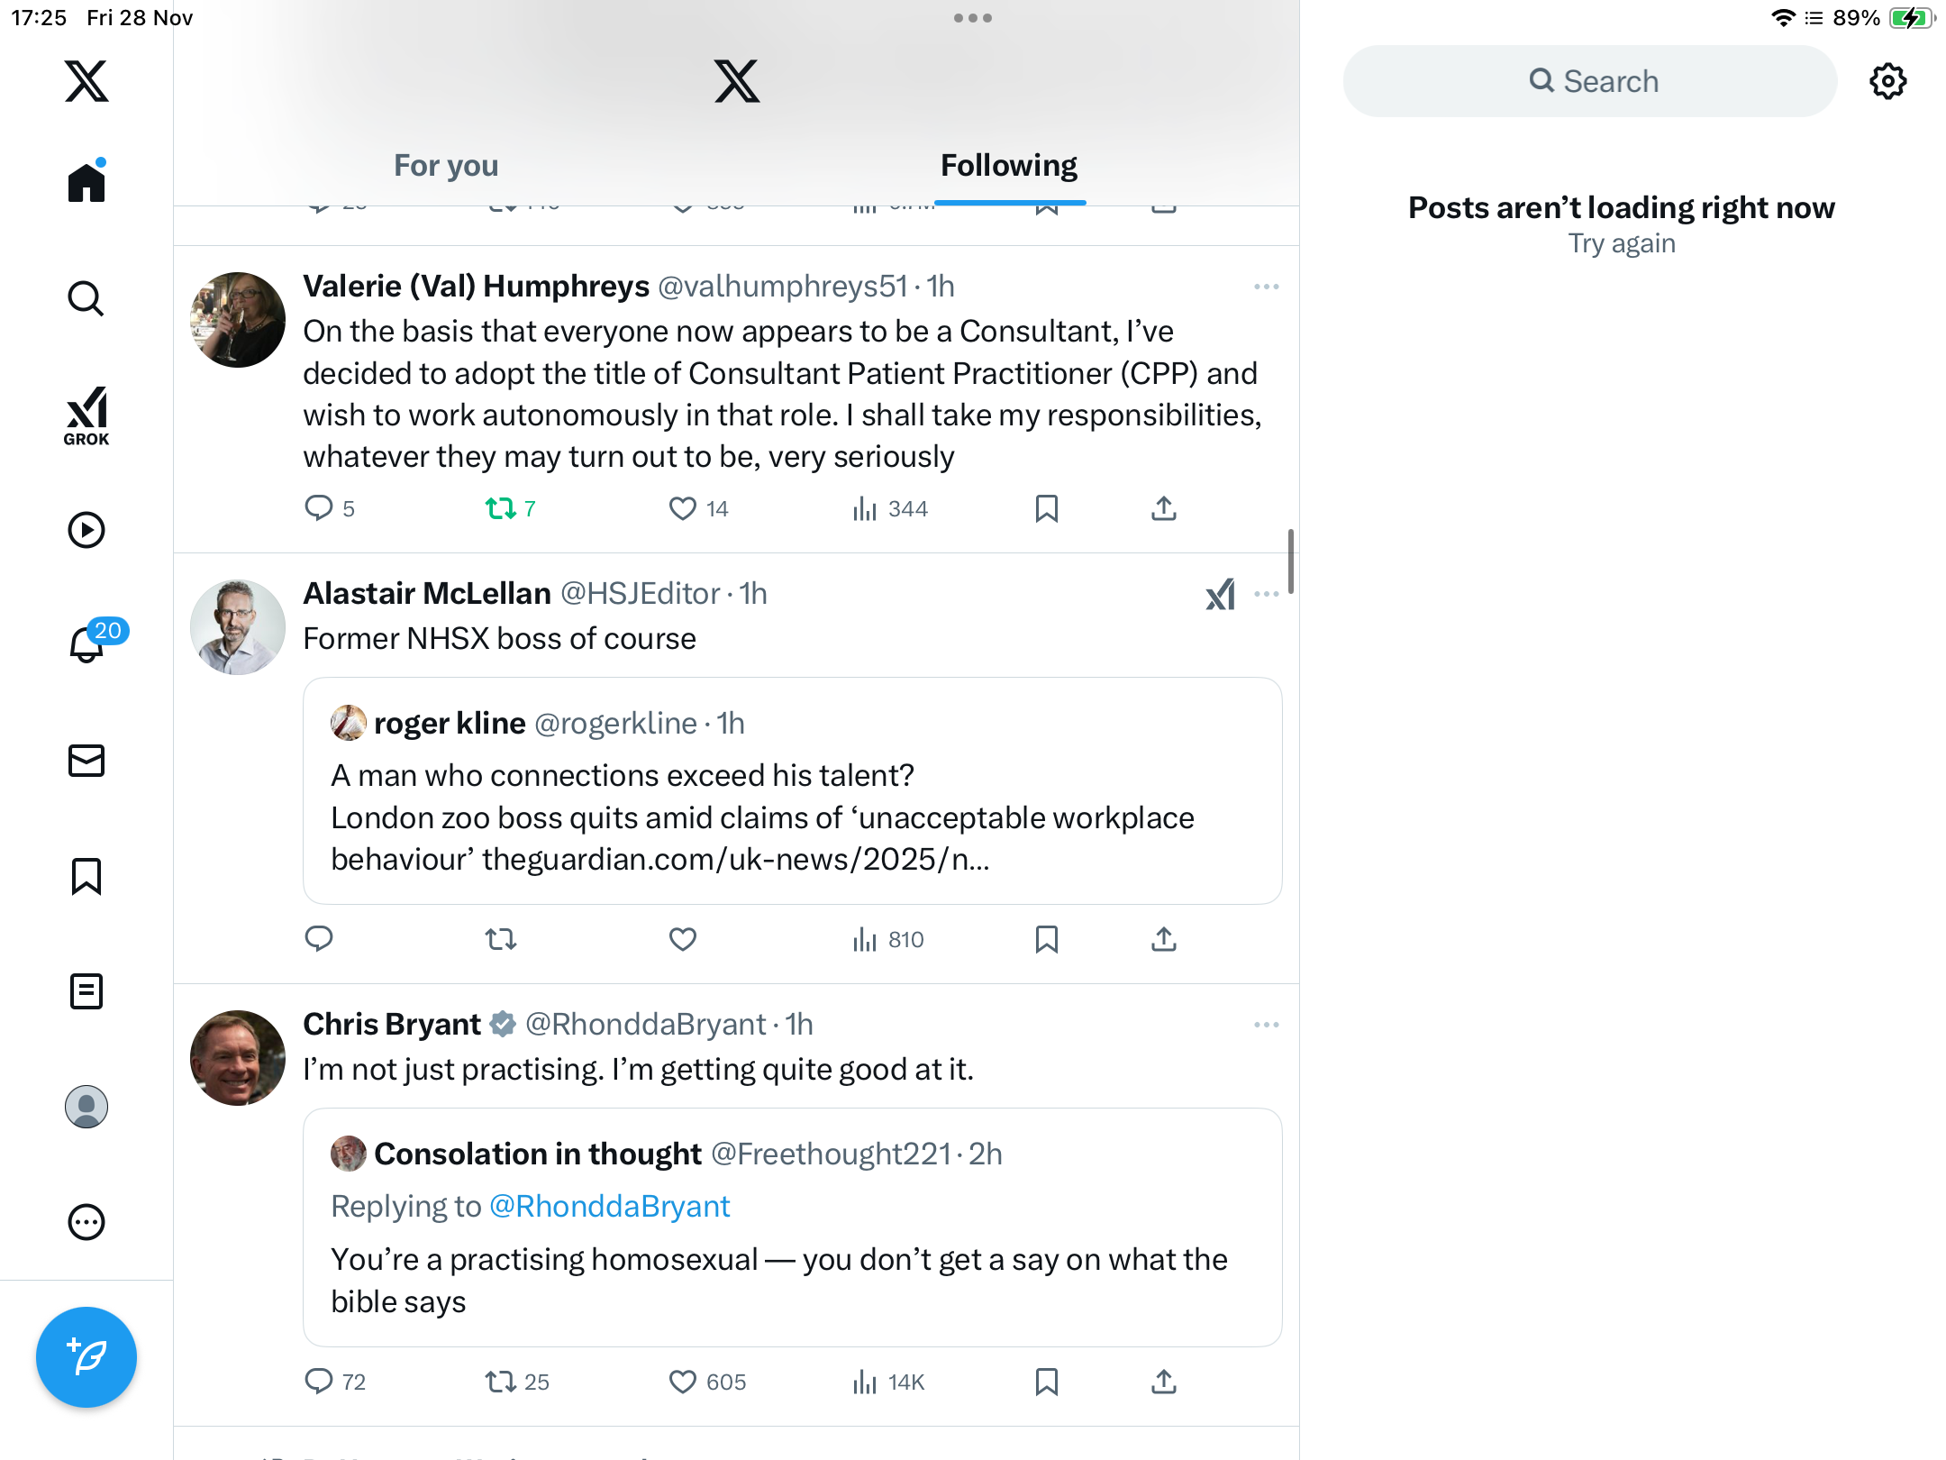Open the sidebar video play icon
The width and height of the screenshot is (1946, 1460).
point(86,530)
